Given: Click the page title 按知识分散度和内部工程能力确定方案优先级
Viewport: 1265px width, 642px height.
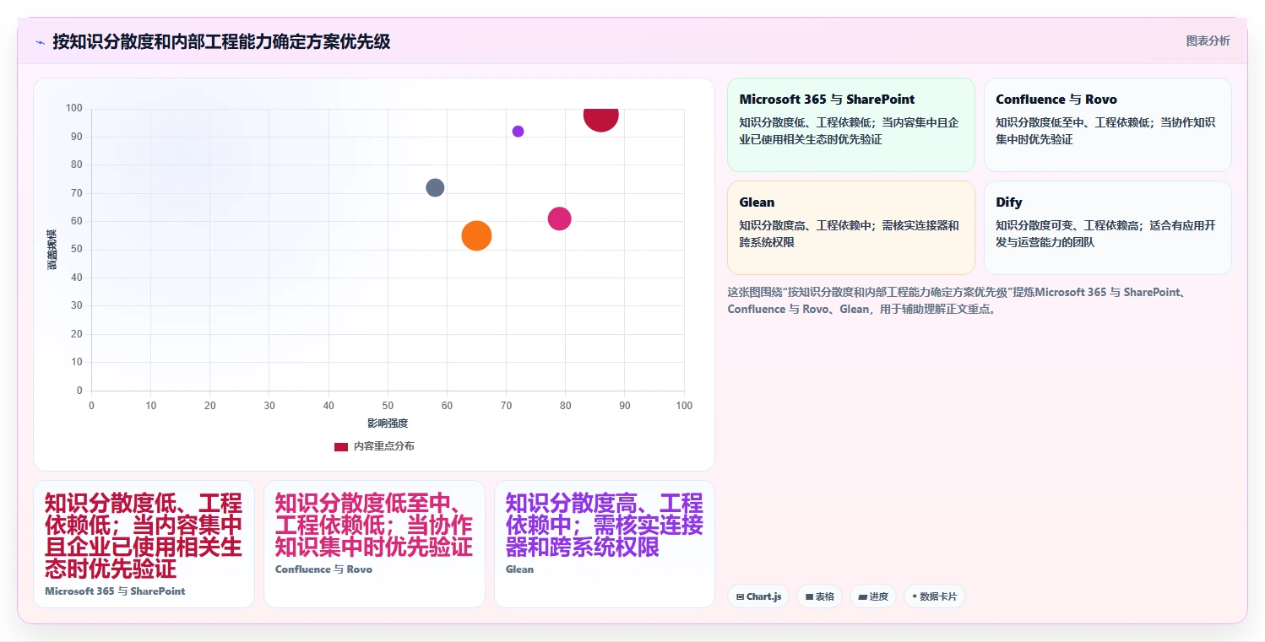Looking at the screenshot, I should click(x=221, y=42).
